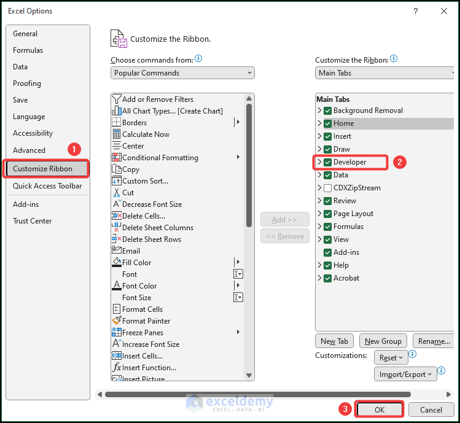The image size is (460, 423).
Task: Uncheck the Background Removal checkbox
Action: click(x=328, y=111)
